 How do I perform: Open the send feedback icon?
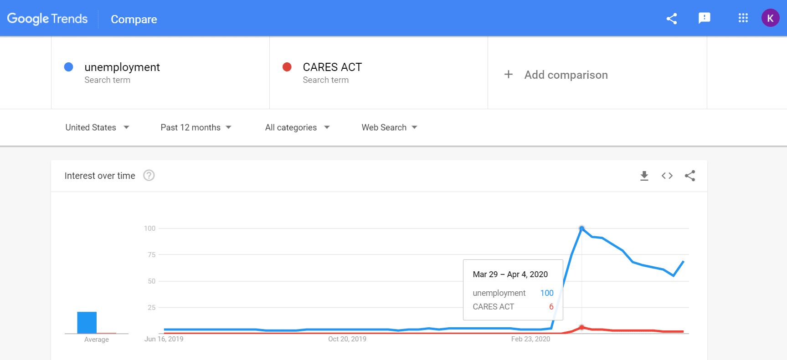[704, 18]
